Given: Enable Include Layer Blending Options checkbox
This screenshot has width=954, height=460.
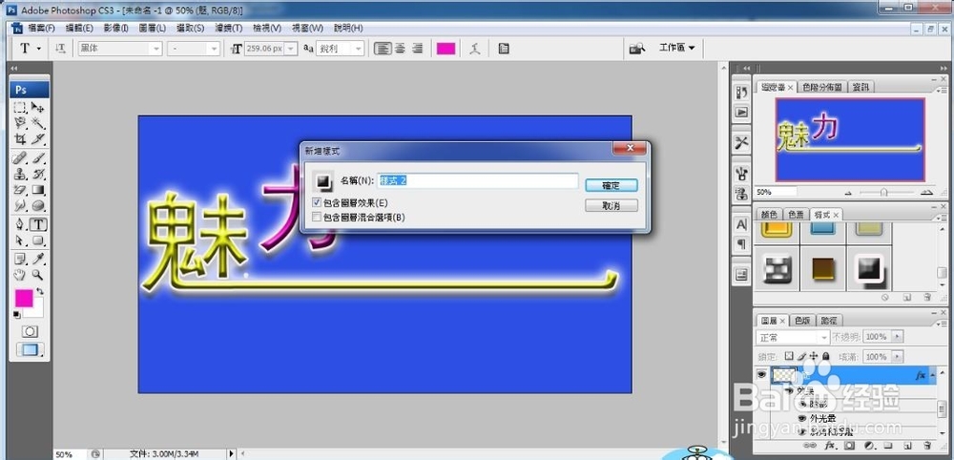Looking at the screenshot, I should pyautogui.click(x=317, y=217).
